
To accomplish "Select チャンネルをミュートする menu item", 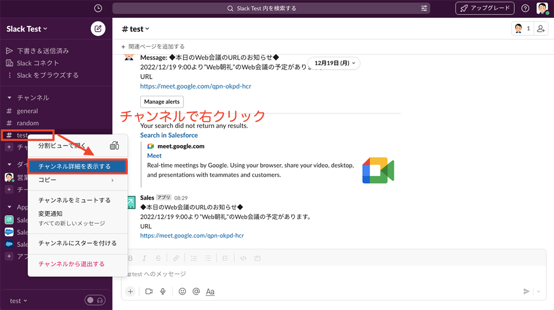I will click(78, 200).
